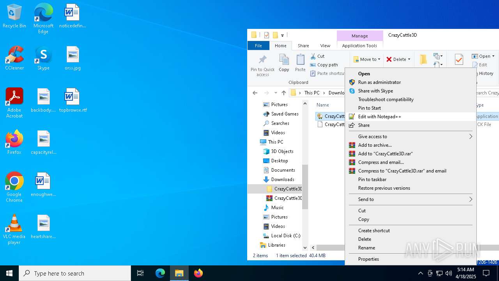Select enoughwe Word document on desktop

[x=43, y=185]
